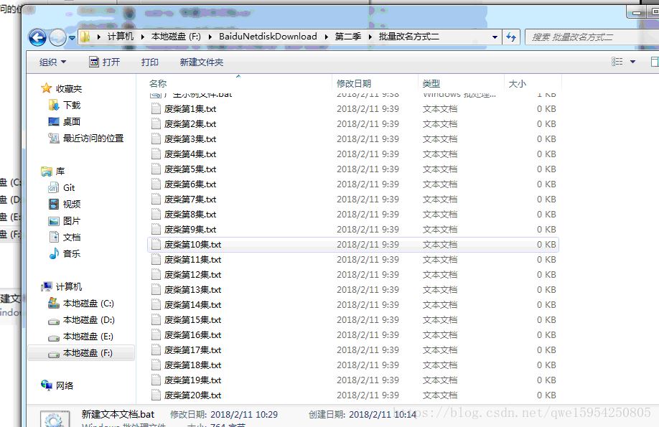
Task: Expand the arrow after 第二季 in breadcrumb
Action: [x=370, y=37]
